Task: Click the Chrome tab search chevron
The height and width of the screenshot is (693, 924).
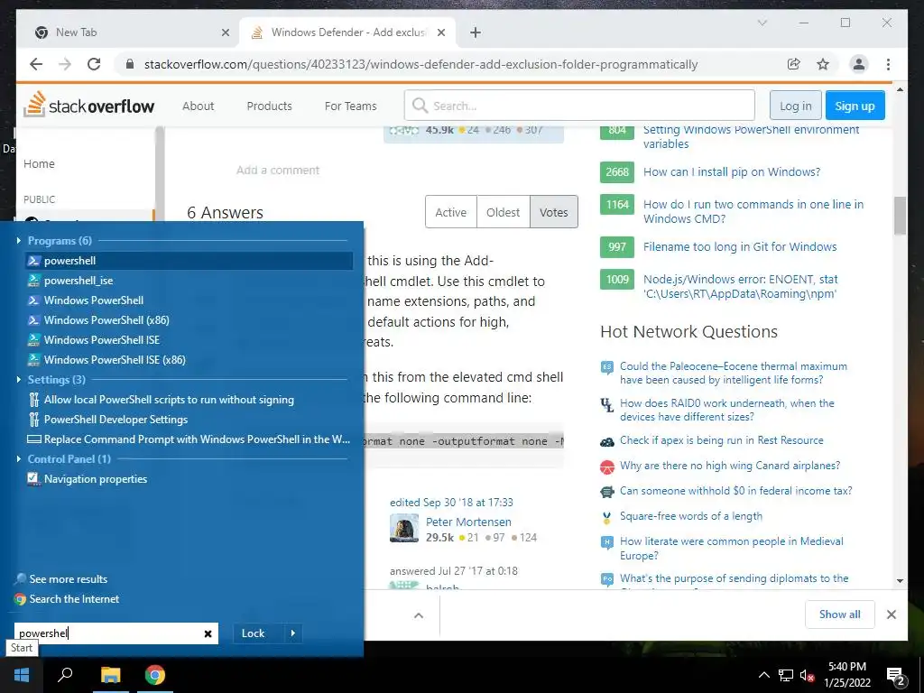Action: click(x=762, y=23)
